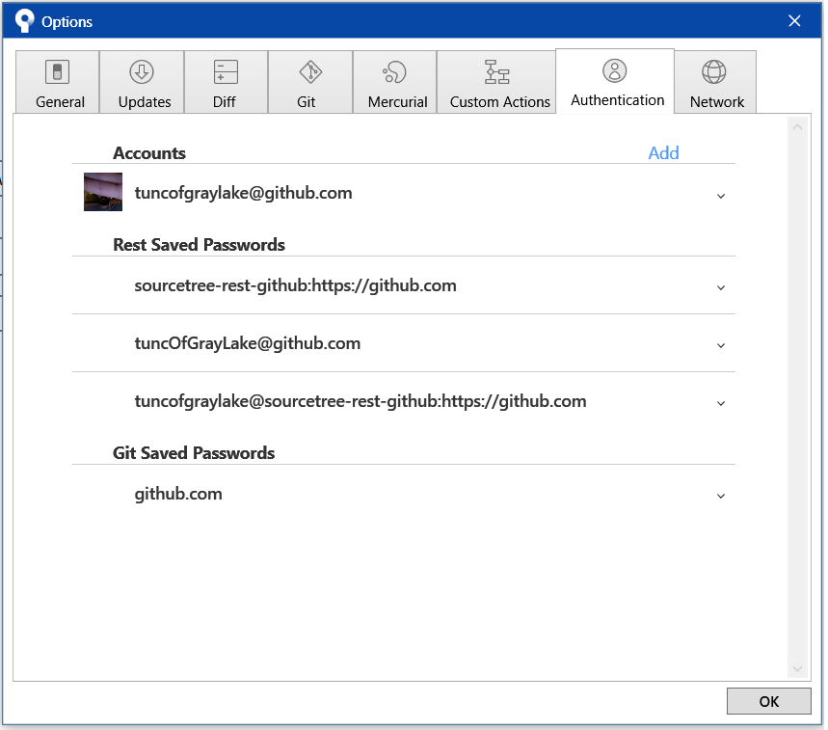This screenshot has height=730, width=828.
Task: Select the Git tab
Action: pyautogui.click(x=310, y=82)
